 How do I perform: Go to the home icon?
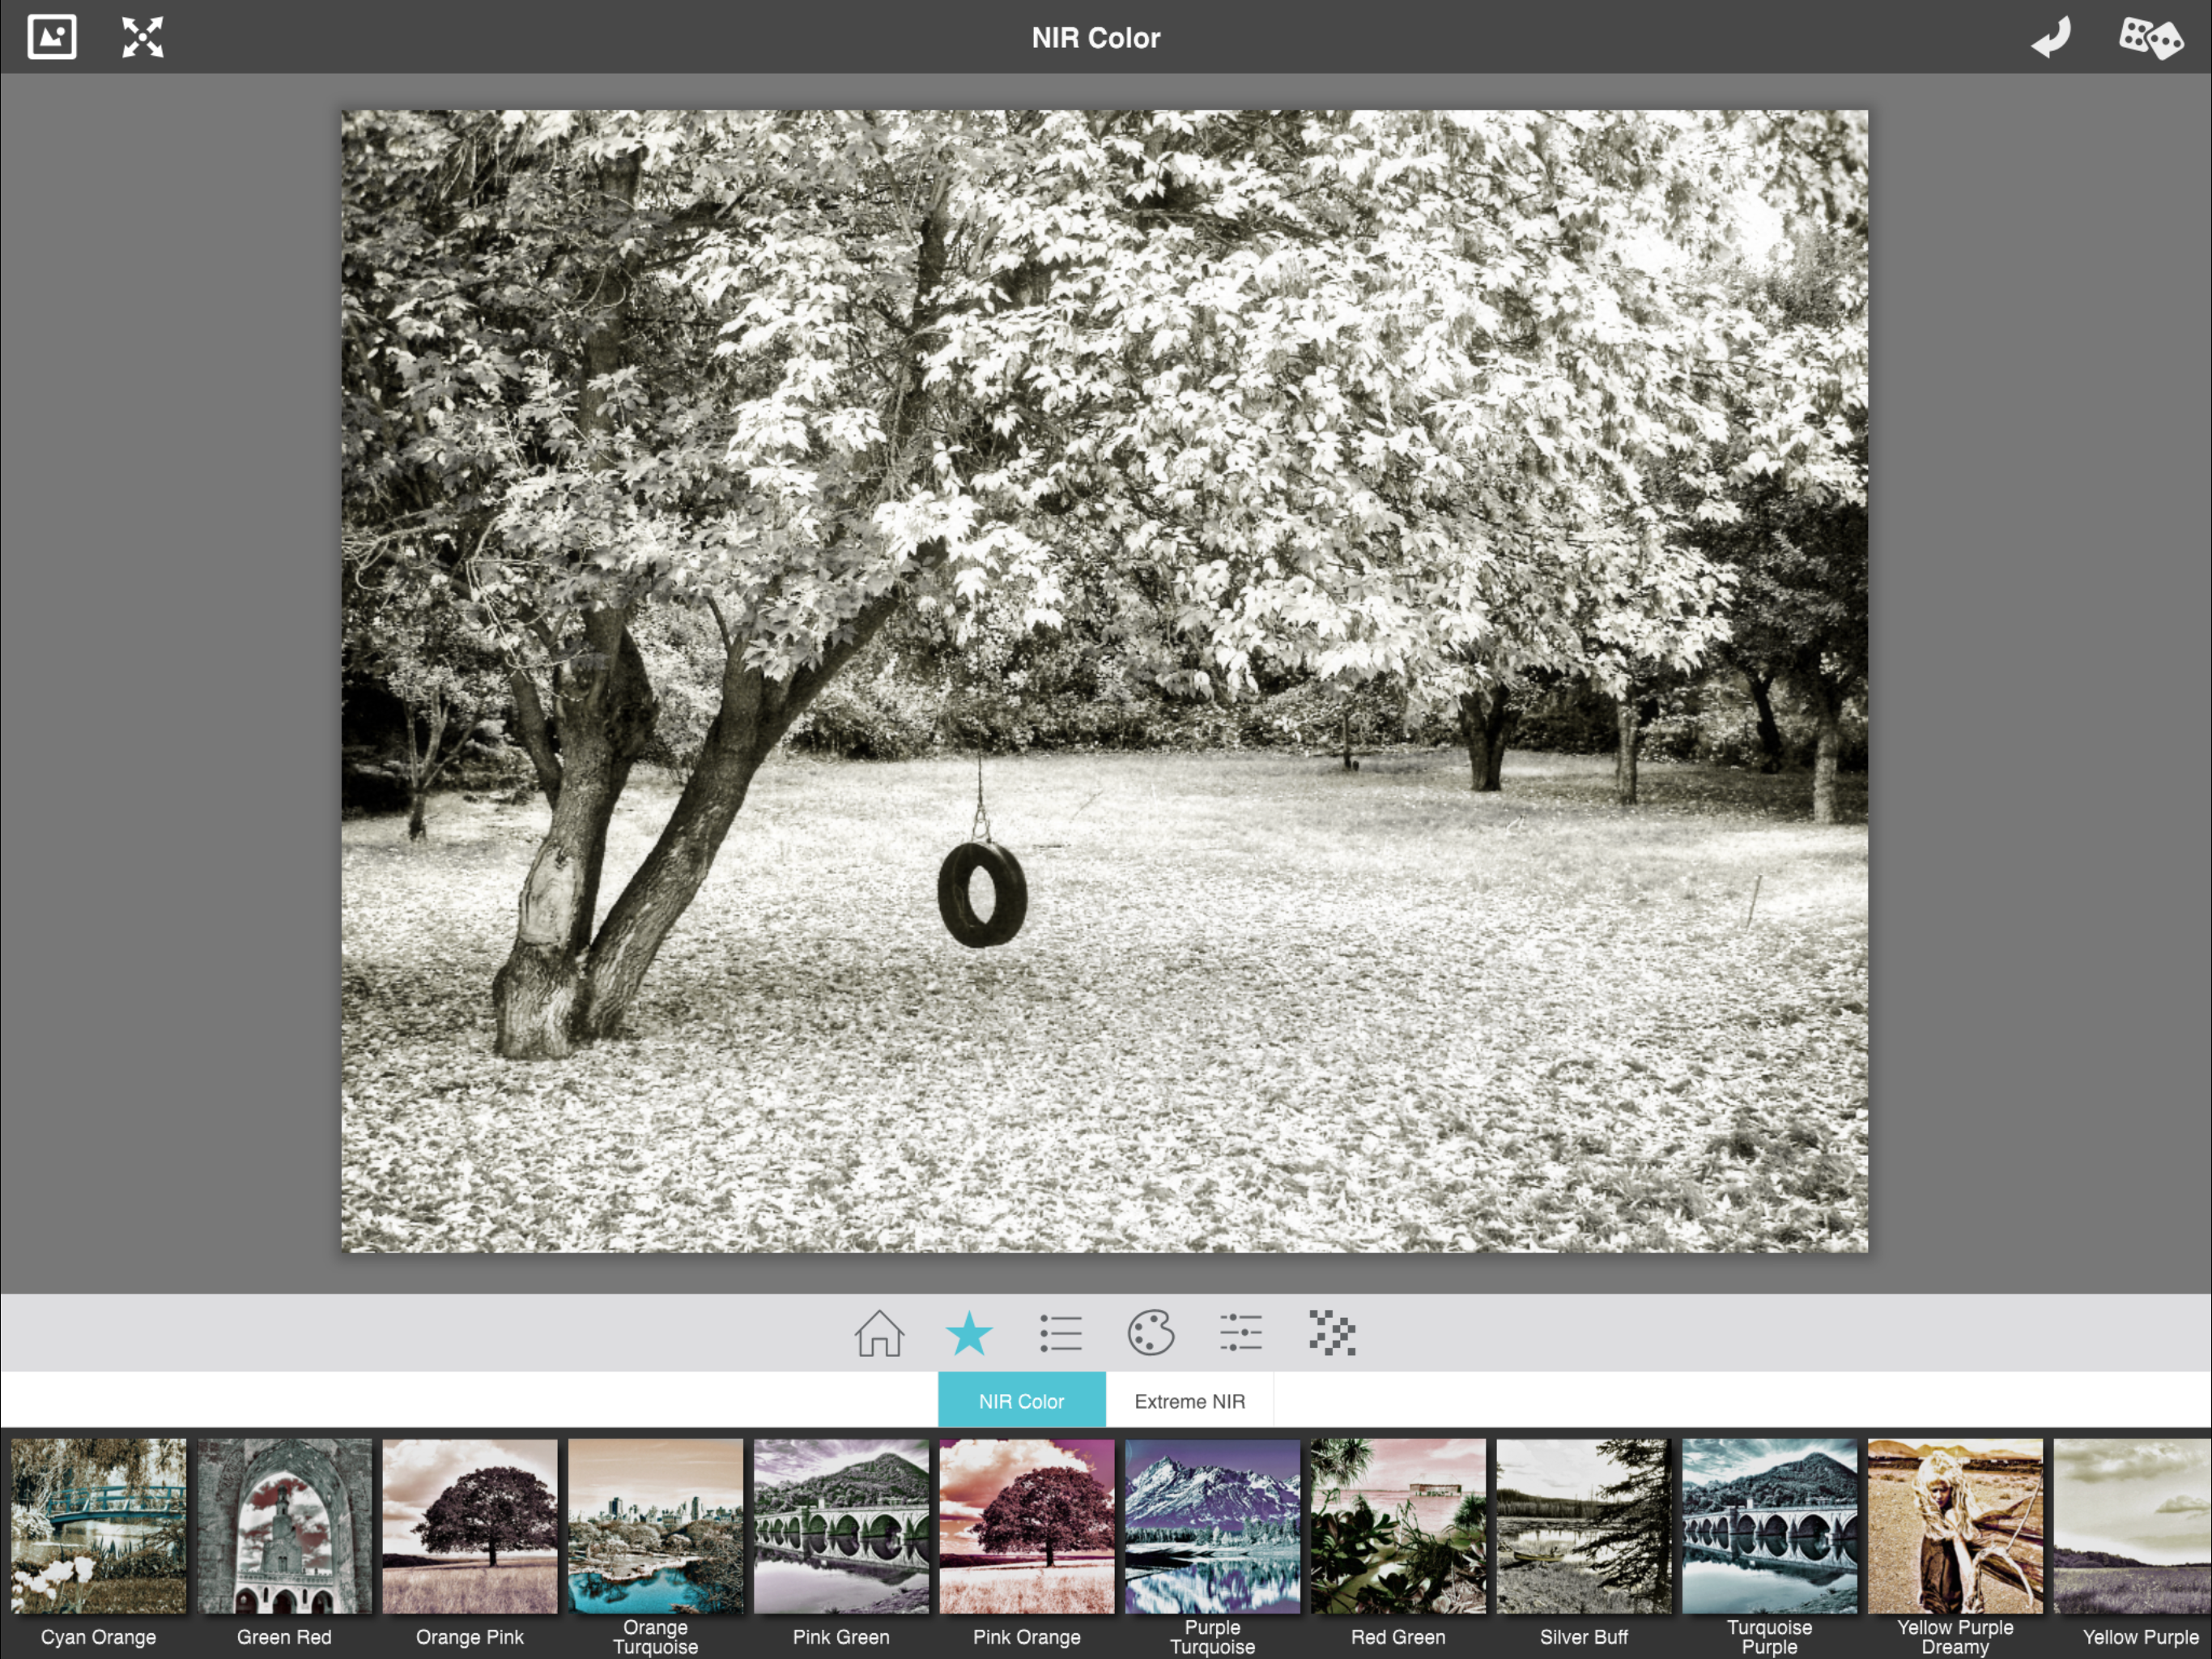879,1333
